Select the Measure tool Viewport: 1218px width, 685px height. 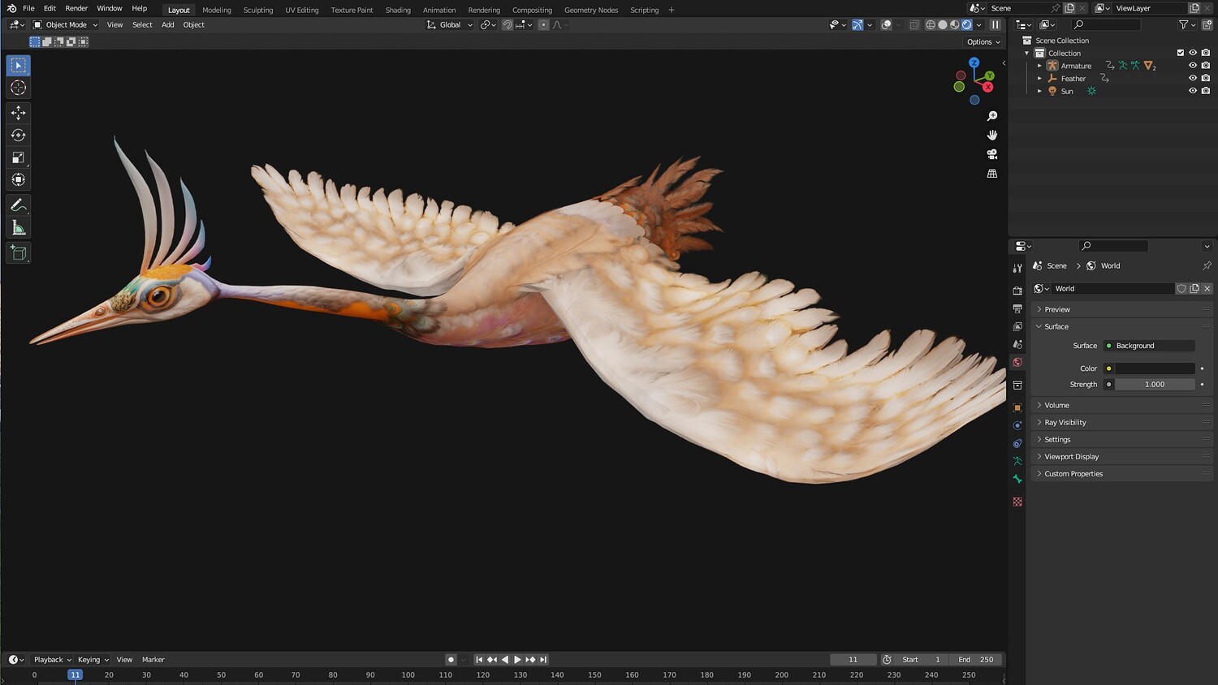(18, 228)
